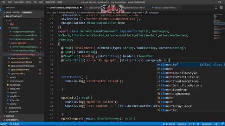
Task: Open the Go menu
Action: [35, 2]
